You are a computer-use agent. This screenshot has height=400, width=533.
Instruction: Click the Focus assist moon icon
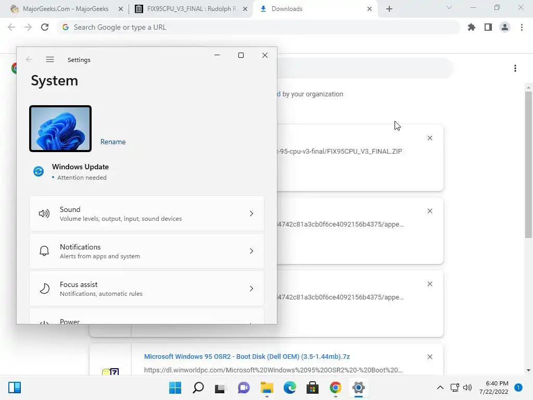pyautogui.click(x=44, y=289)
